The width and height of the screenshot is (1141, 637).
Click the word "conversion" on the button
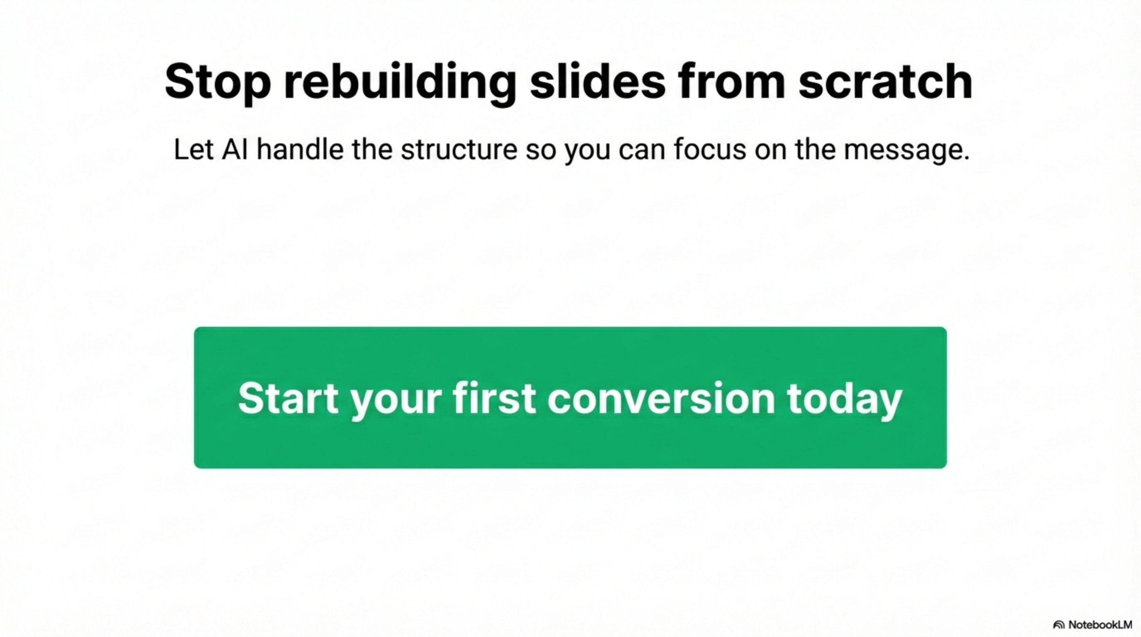pos(661,398)
